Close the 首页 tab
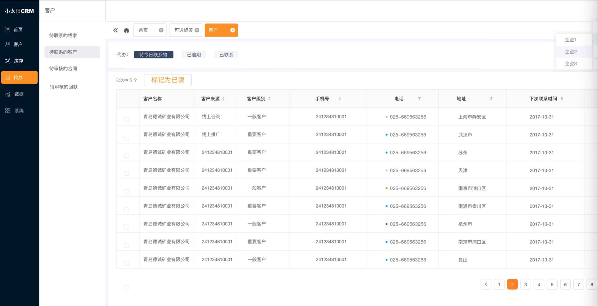The width and height of the screenshot is (598, 306). [x=161, y=30]
